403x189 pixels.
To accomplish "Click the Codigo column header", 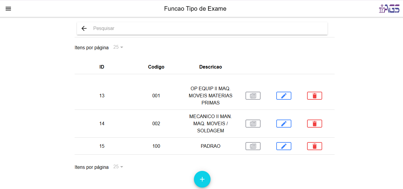I will 156,67.
